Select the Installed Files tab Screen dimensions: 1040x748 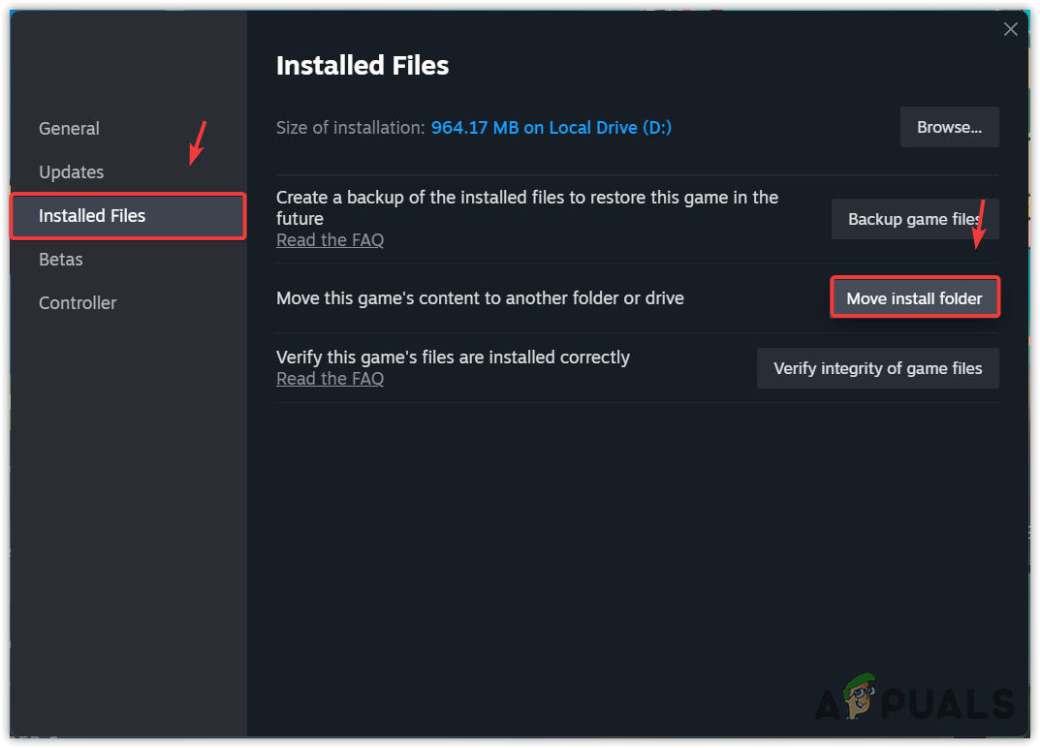coord(92,216)
